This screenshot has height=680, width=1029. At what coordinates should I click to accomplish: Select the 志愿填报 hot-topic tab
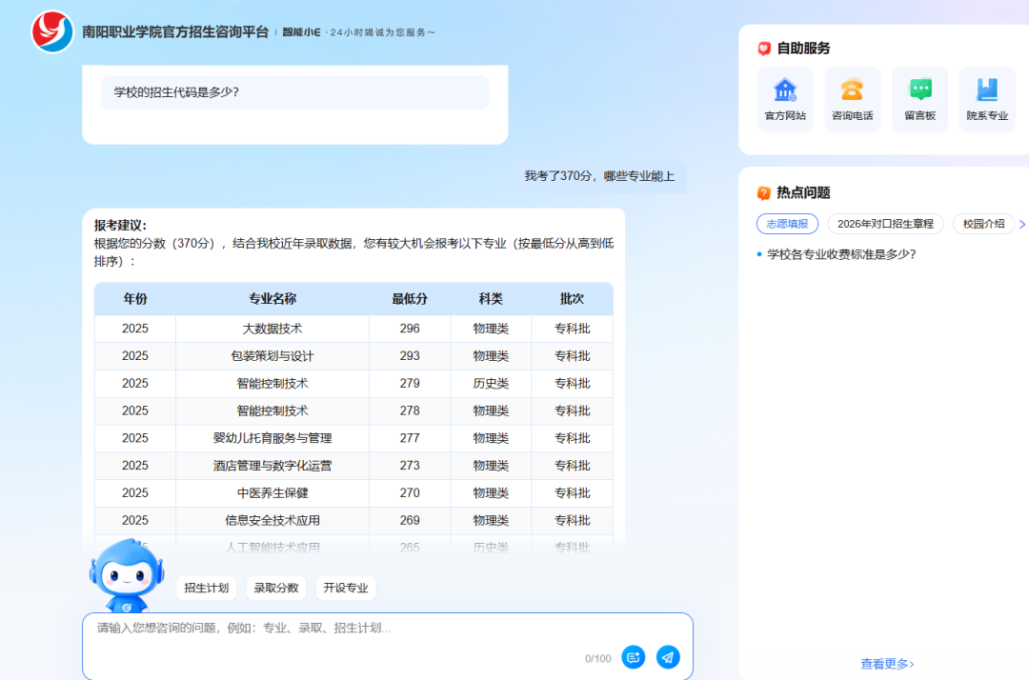tap(787, 224)
